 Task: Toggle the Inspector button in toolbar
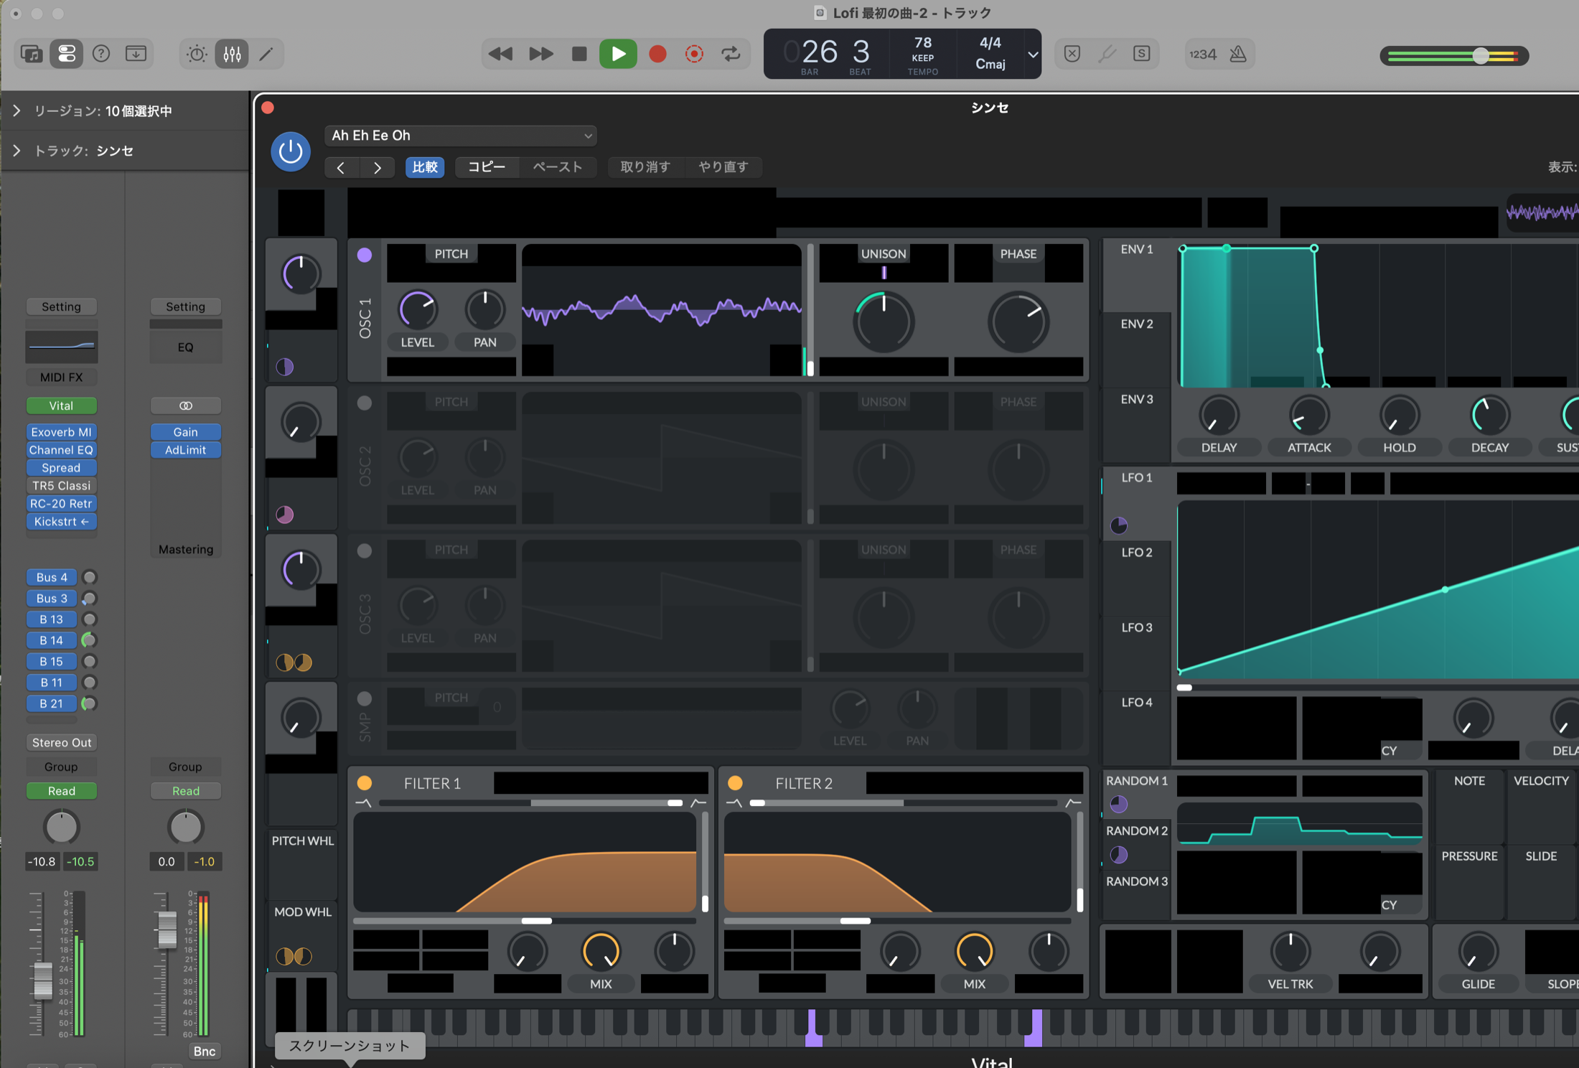[x=66, y=54]
